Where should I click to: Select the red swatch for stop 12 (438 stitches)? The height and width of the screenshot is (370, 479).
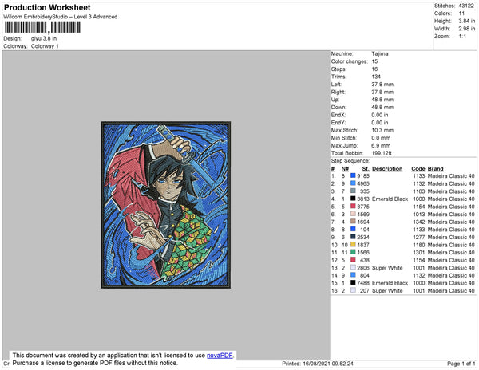point(353,260)
